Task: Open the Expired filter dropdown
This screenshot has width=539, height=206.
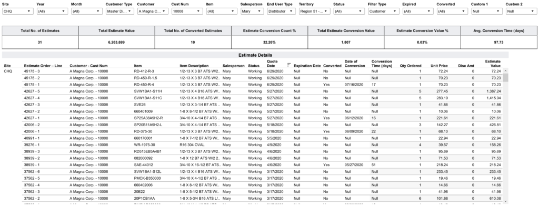Action: (418, 12)
